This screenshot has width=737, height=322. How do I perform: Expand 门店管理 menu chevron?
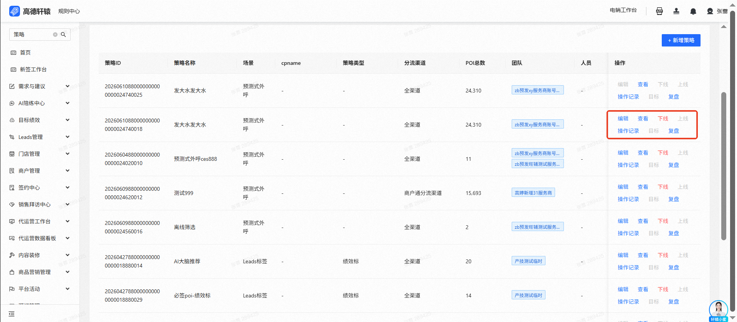point(68,154)
